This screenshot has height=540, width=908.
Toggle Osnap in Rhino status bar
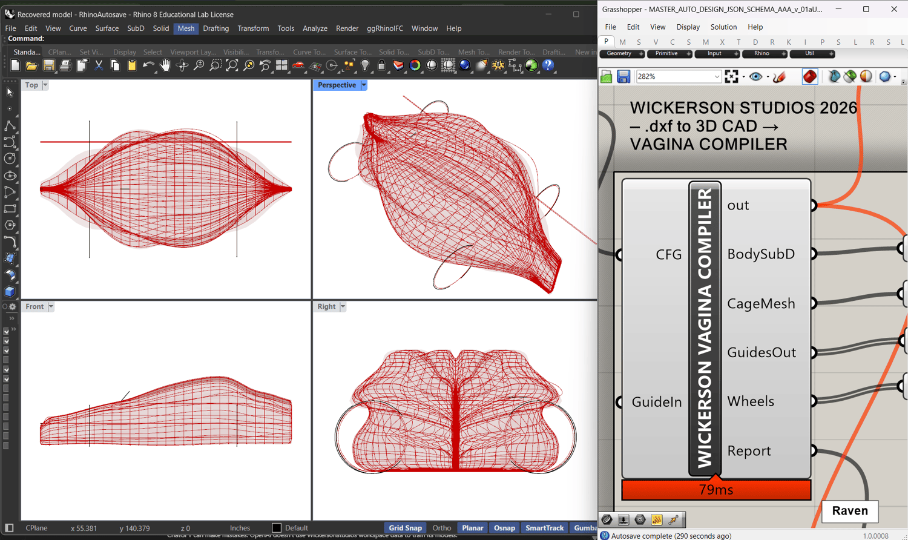point(504,528)
